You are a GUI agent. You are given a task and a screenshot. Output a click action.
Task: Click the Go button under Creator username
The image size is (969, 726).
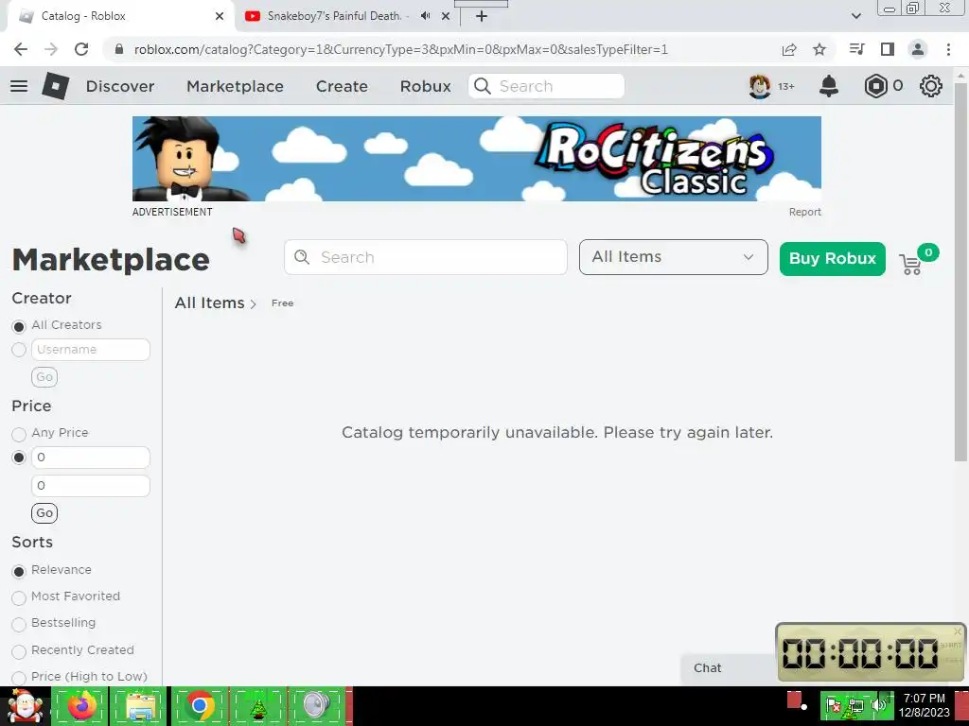[x=44, y=376]
